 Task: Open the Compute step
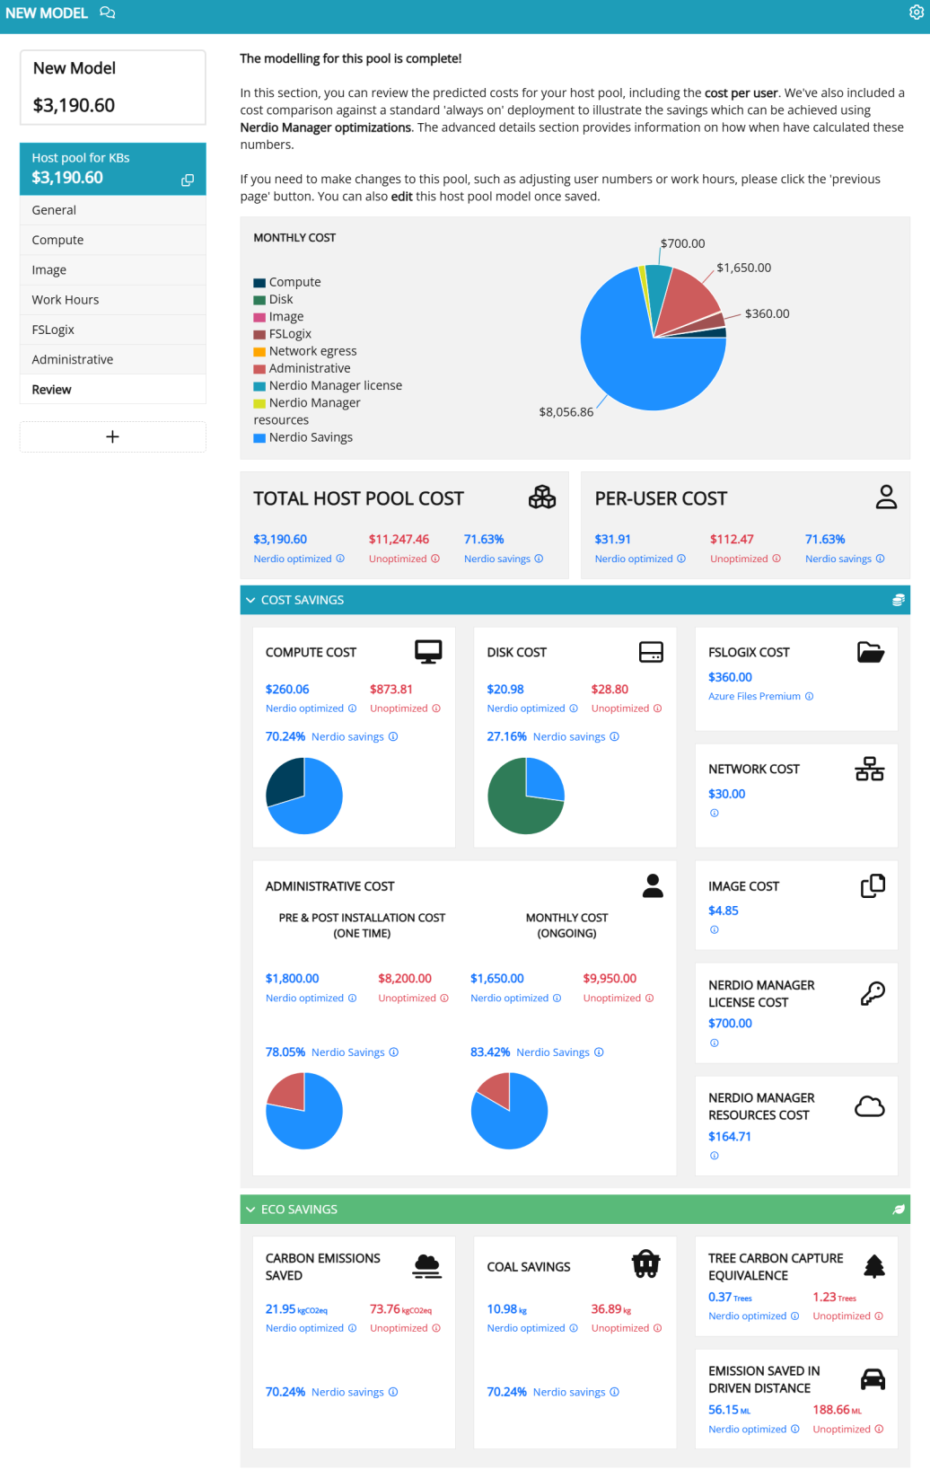113,240
